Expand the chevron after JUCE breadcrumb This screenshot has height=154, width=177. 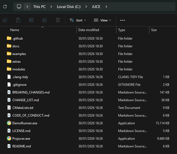click(107, 7)
